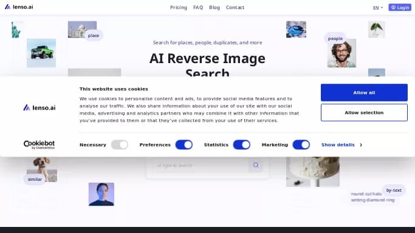This screenshot has height=233, width=415.
Task: Select the dog thumbnail
Action: coord(42,169)
